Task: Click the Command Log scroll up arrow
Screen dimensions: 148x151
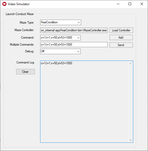Action: click(x=130, y=63)
